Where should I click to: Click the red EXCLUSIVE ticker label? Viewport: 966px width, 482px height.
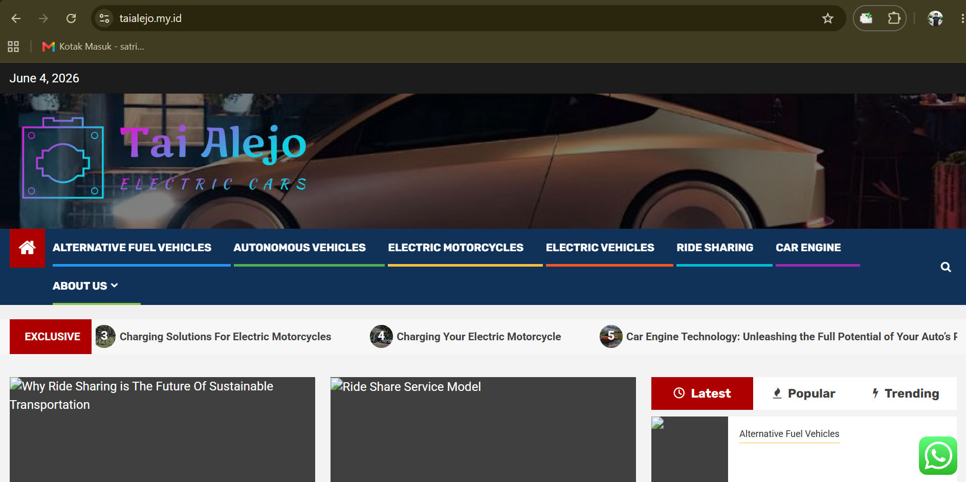pos(51,337)
